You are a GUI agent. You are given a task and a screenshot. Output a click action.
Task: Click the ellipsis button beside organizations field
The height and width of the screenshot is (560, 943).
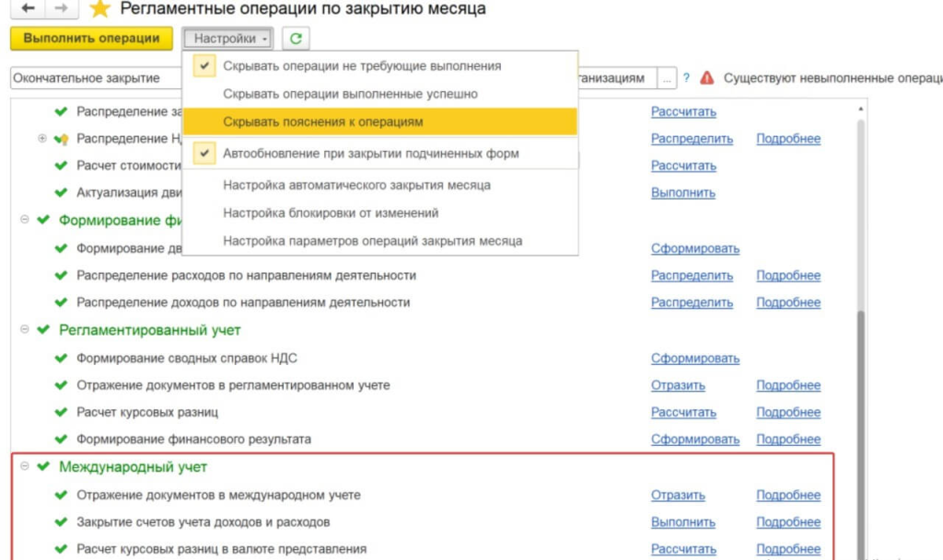(668, 78)
